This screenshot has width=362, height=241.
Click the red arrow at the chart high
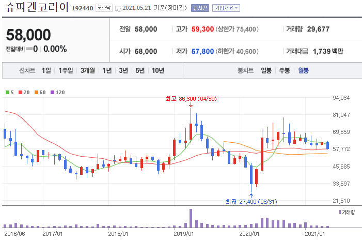[x=191, y=105]
